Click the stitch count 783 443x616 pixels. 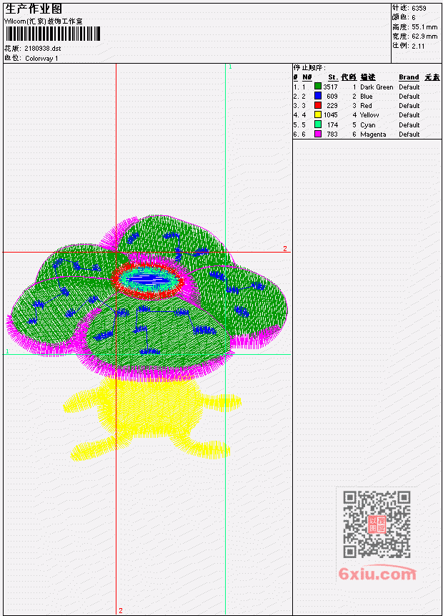click(x=332, y=135)
